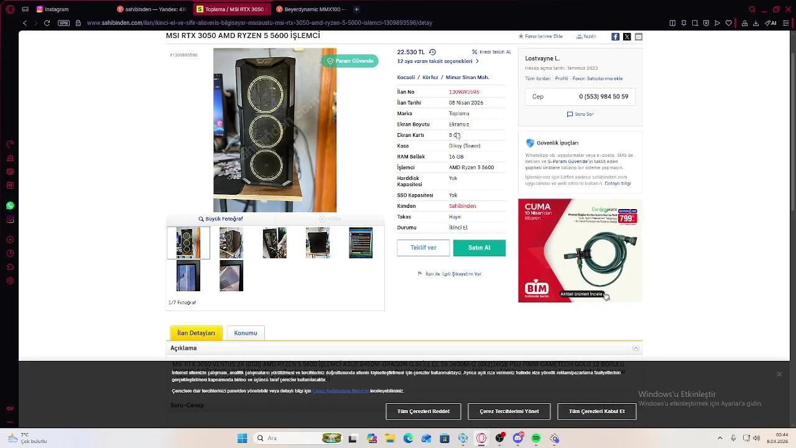Report listing via Şikayetim Var link
796x448 pixels.
(x=450, y=274)
